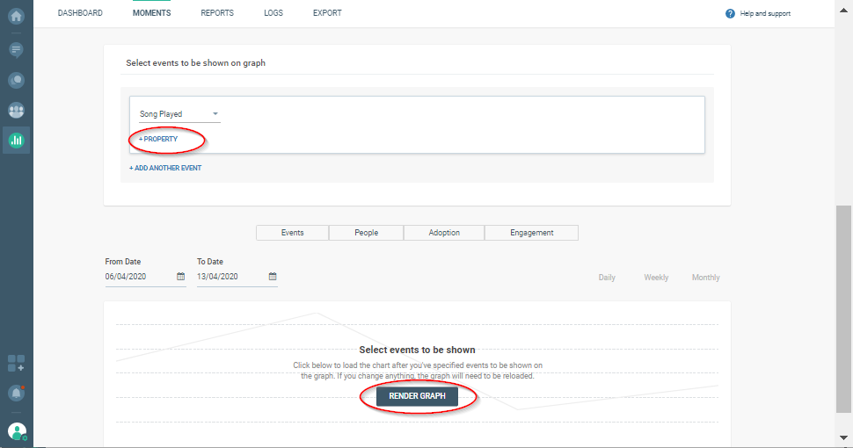Open the To Date calendar icon
The height and width of the screenshot is (448, 853).
coord(273,277)
